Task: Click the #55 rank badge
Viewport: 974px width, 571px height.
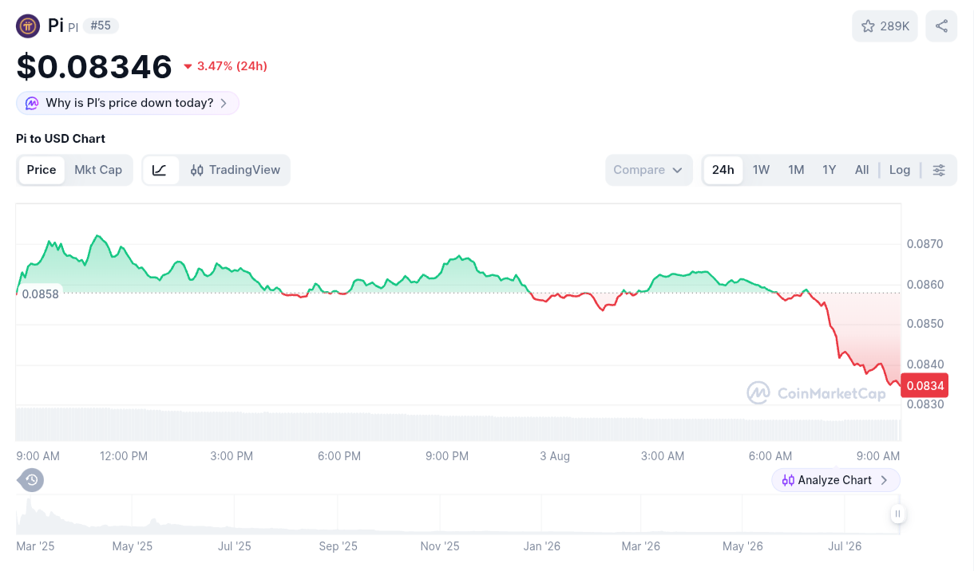Action: [x=101, y=26]
